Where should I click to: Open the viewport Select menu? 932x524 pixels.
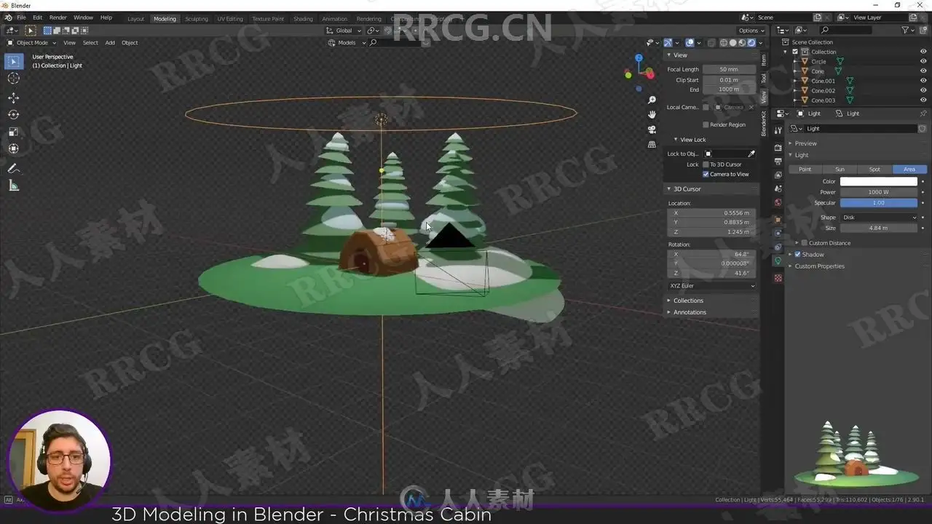(90, 43)
